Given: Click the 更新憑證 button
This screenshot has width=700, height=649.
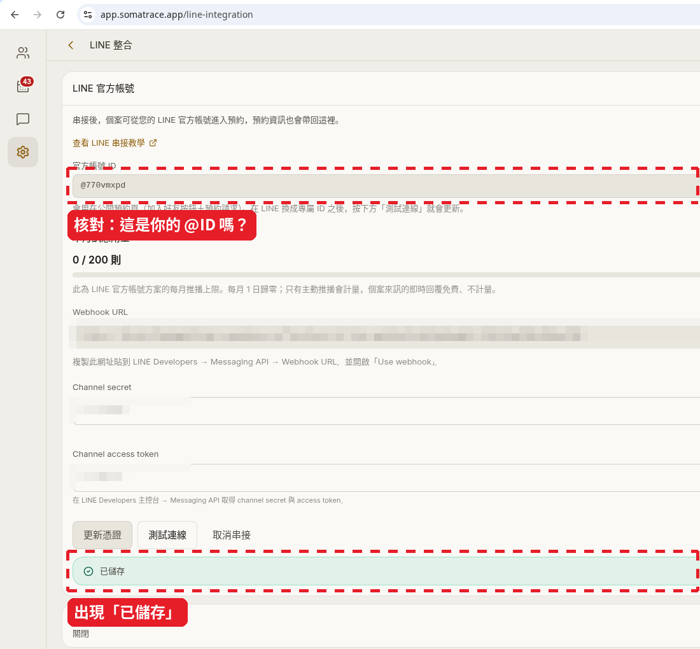Looking at the screenshot, I should [x=102, y=534].
